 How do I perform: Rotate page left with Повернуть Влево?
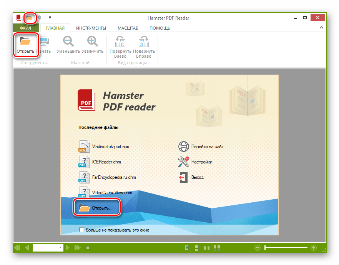pos(120,42)
